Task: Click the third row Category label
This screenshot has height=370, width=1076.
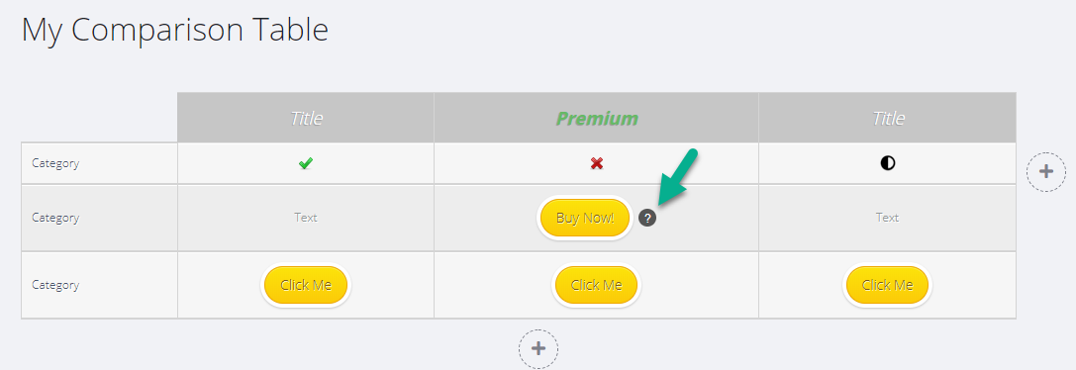Action: click(55, 285)
